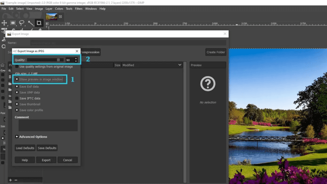The image size is (327, 184).
Task: Select the Free Select lasso tool
Action: point(22,23)
